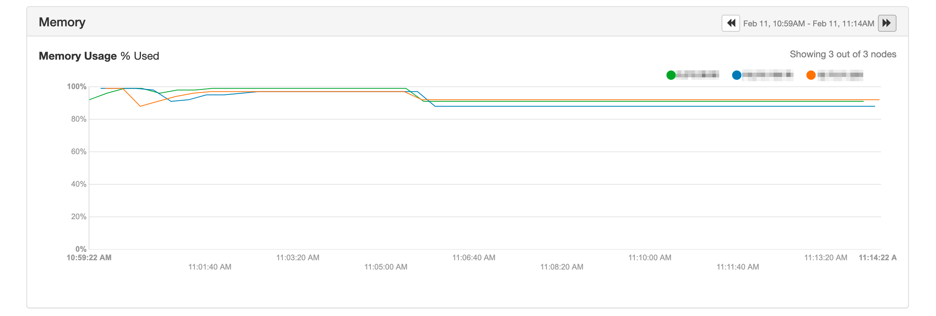Click the blurred blue node legend label
936x316 pixels.
[768, 75]
